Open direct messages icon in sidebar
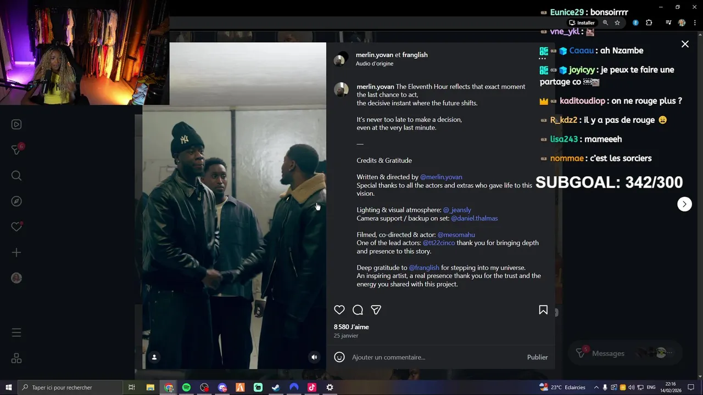This screenshot has width=703, height=395. point(16,150)
